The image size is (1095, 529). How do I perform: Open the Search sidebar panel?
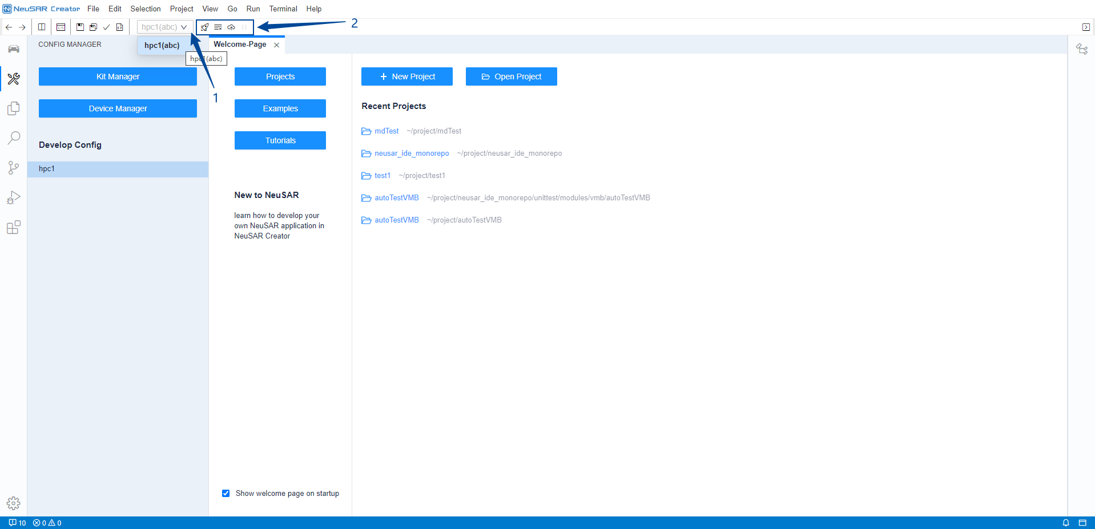pyautogui.click(x=13, y=138)
